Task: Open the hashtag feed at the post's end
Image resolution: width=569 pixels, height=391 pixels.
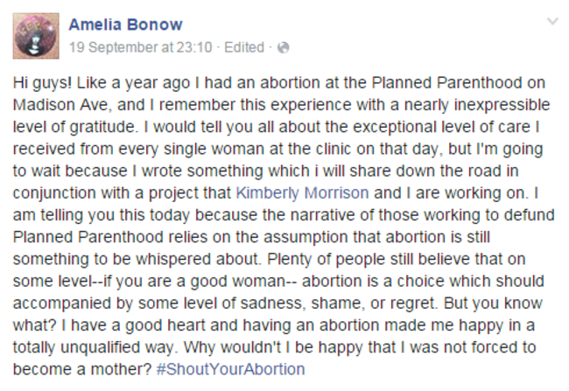Action: click(x=230, y=369)
